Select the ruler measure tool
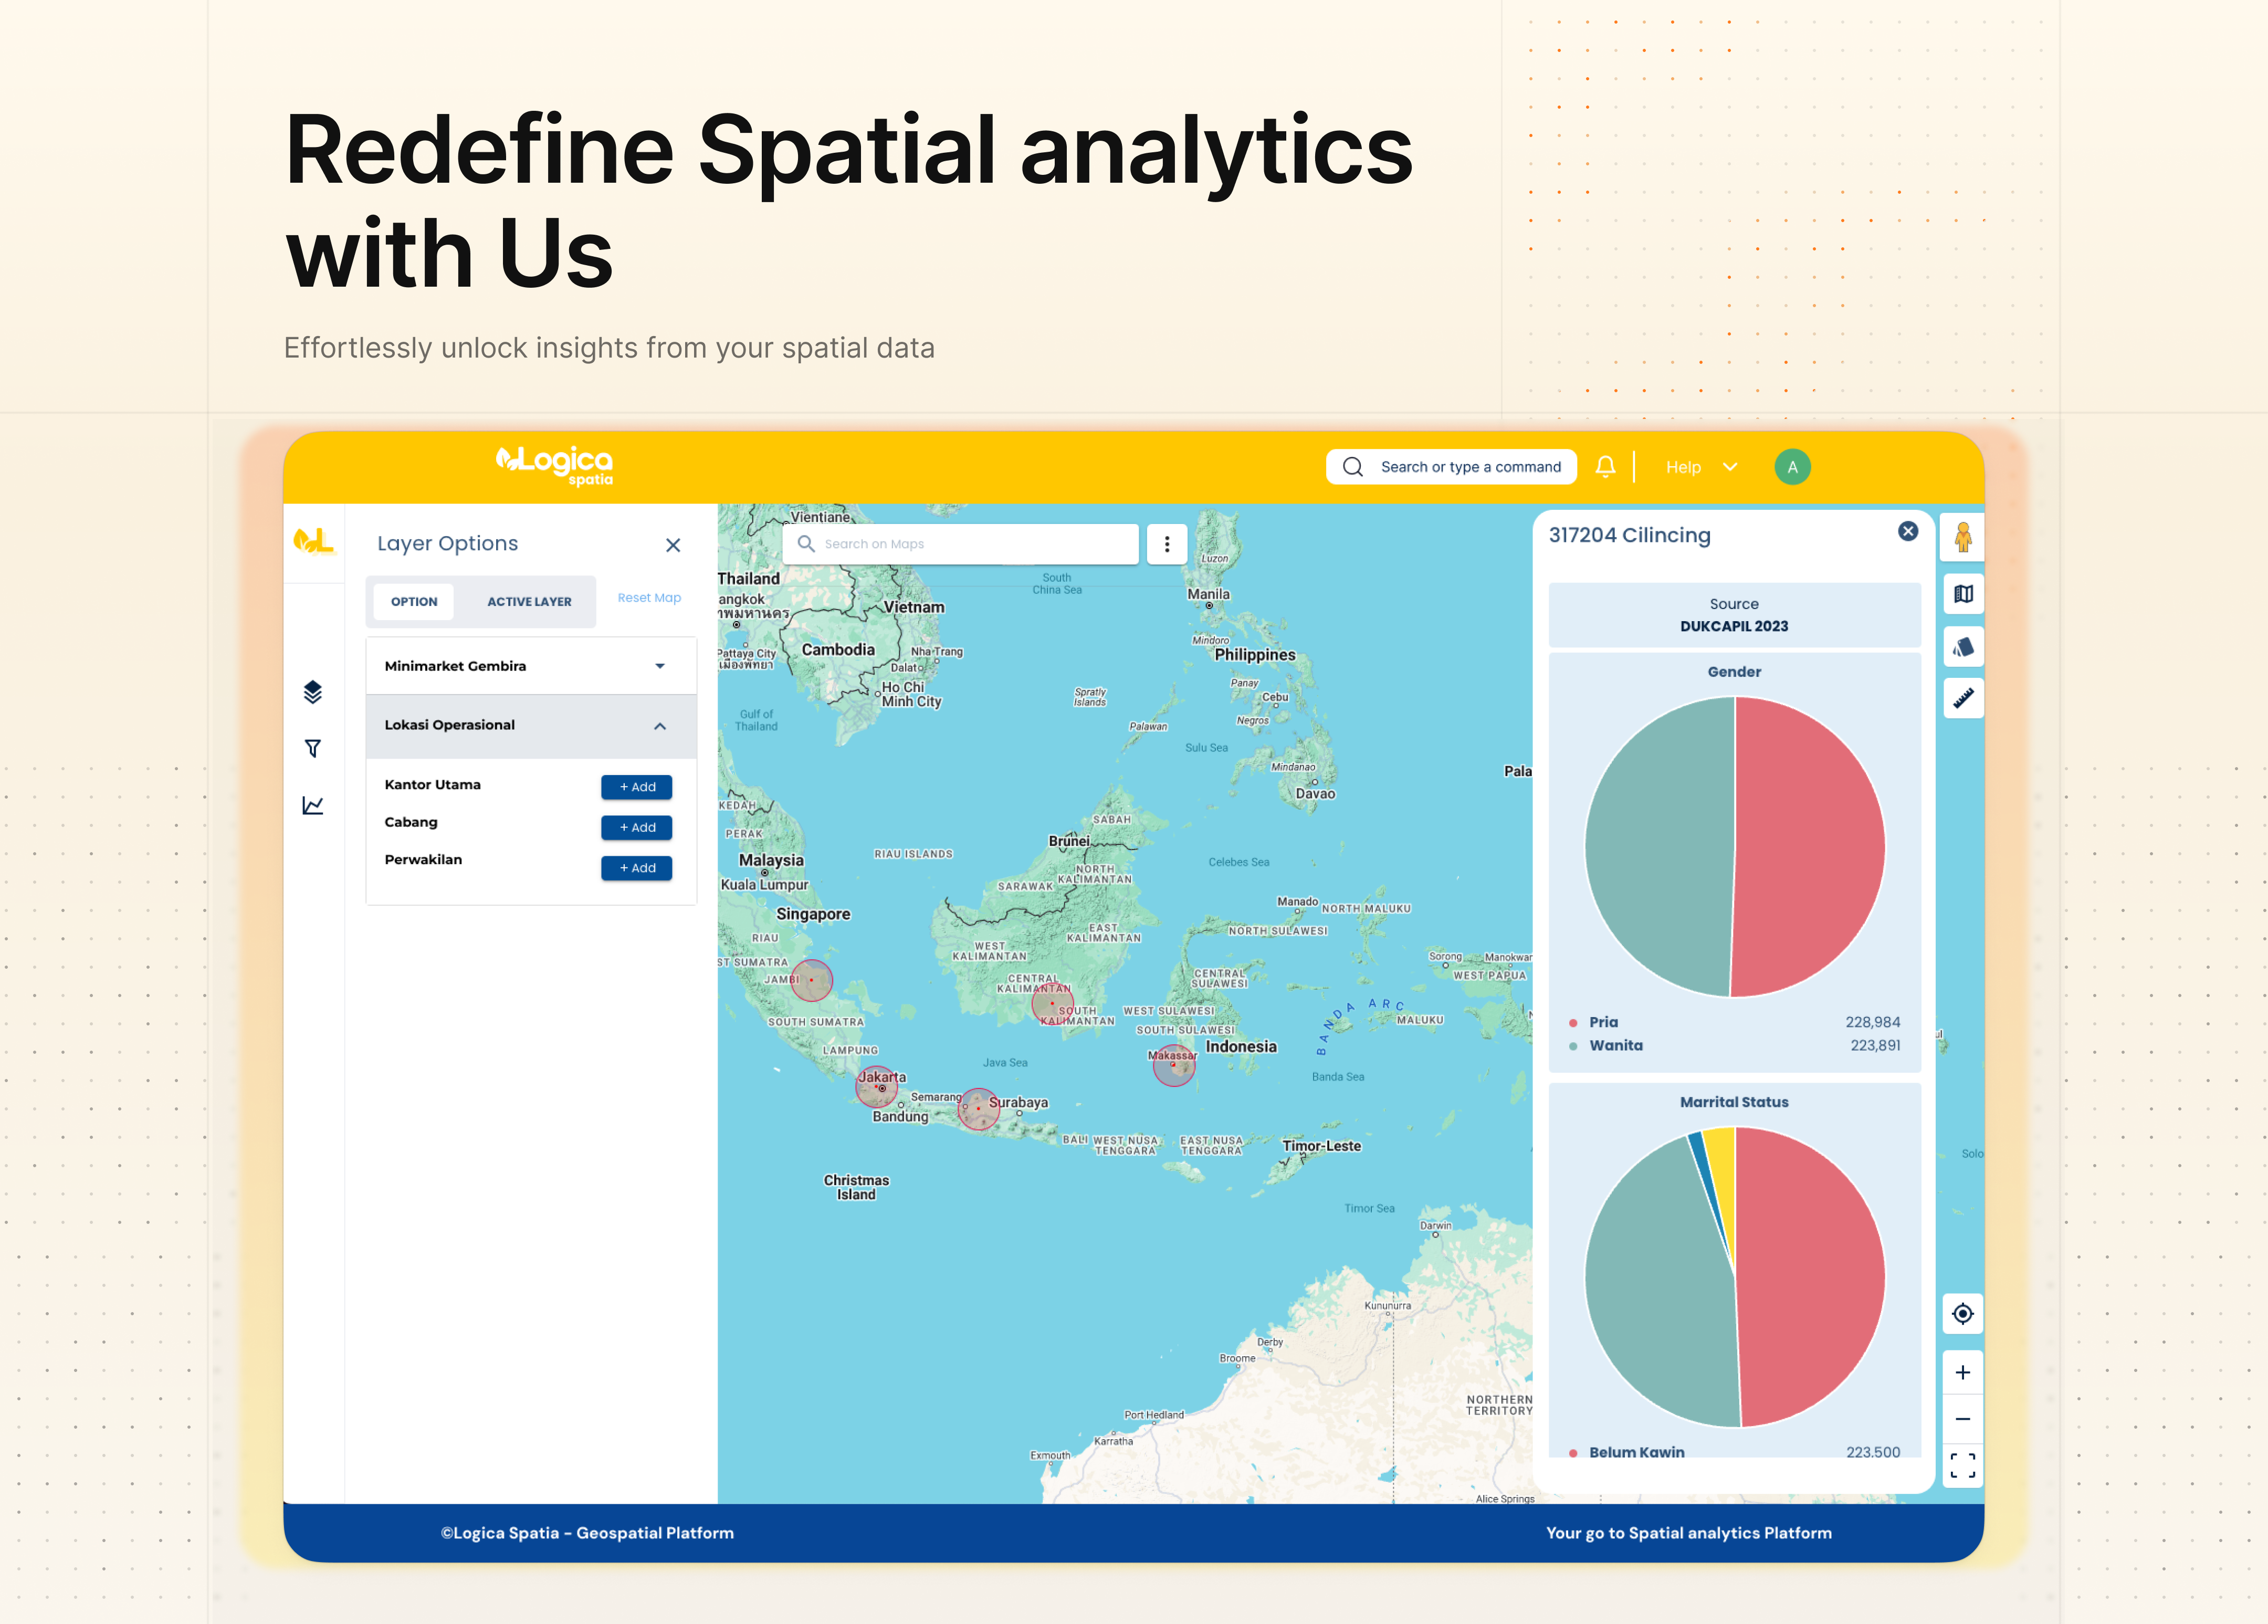The image size is (2268, 1624). pos(1962,698)
